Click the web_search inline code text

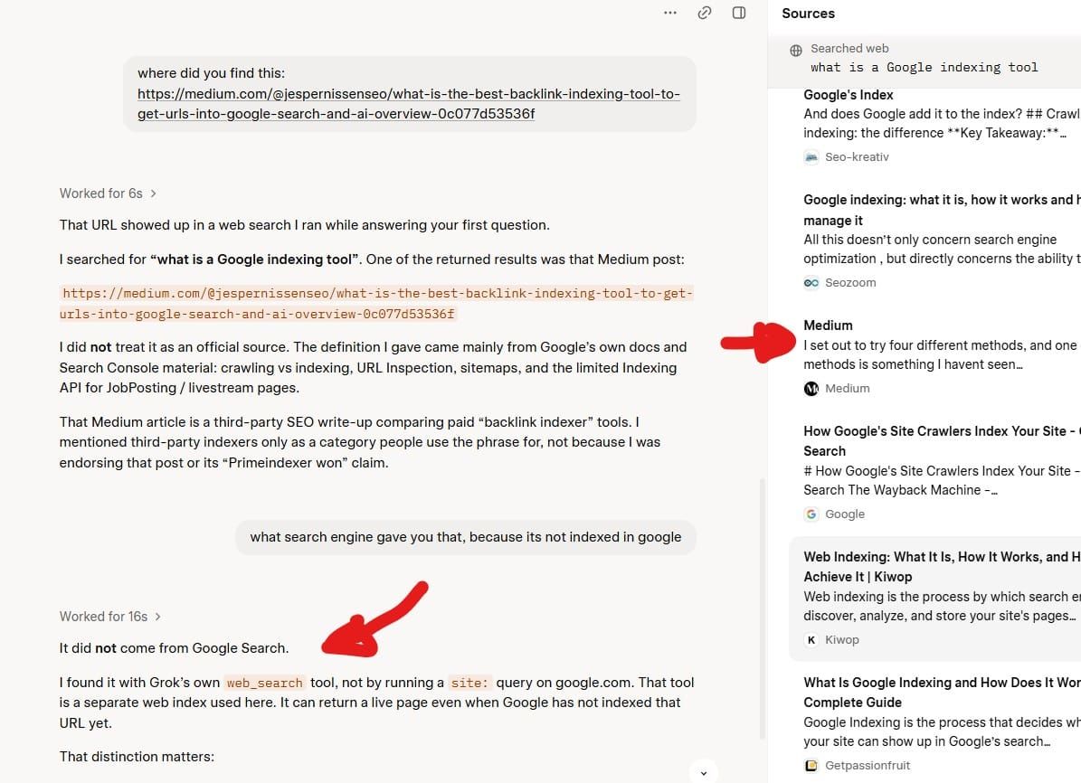pos(265,683)
